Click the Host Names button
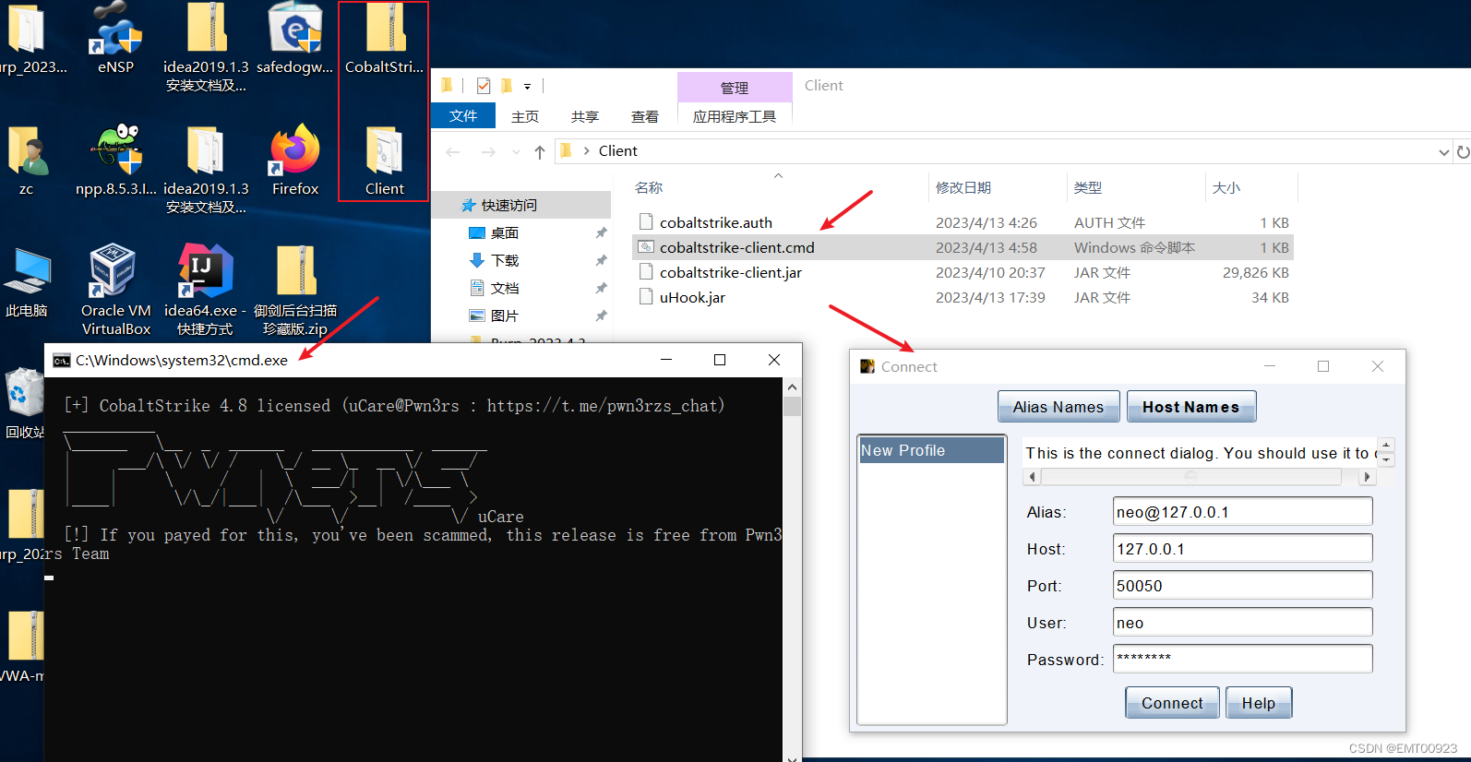Image resolution: width=1471 pixels, height=762 pixels. coord(1191,407)
